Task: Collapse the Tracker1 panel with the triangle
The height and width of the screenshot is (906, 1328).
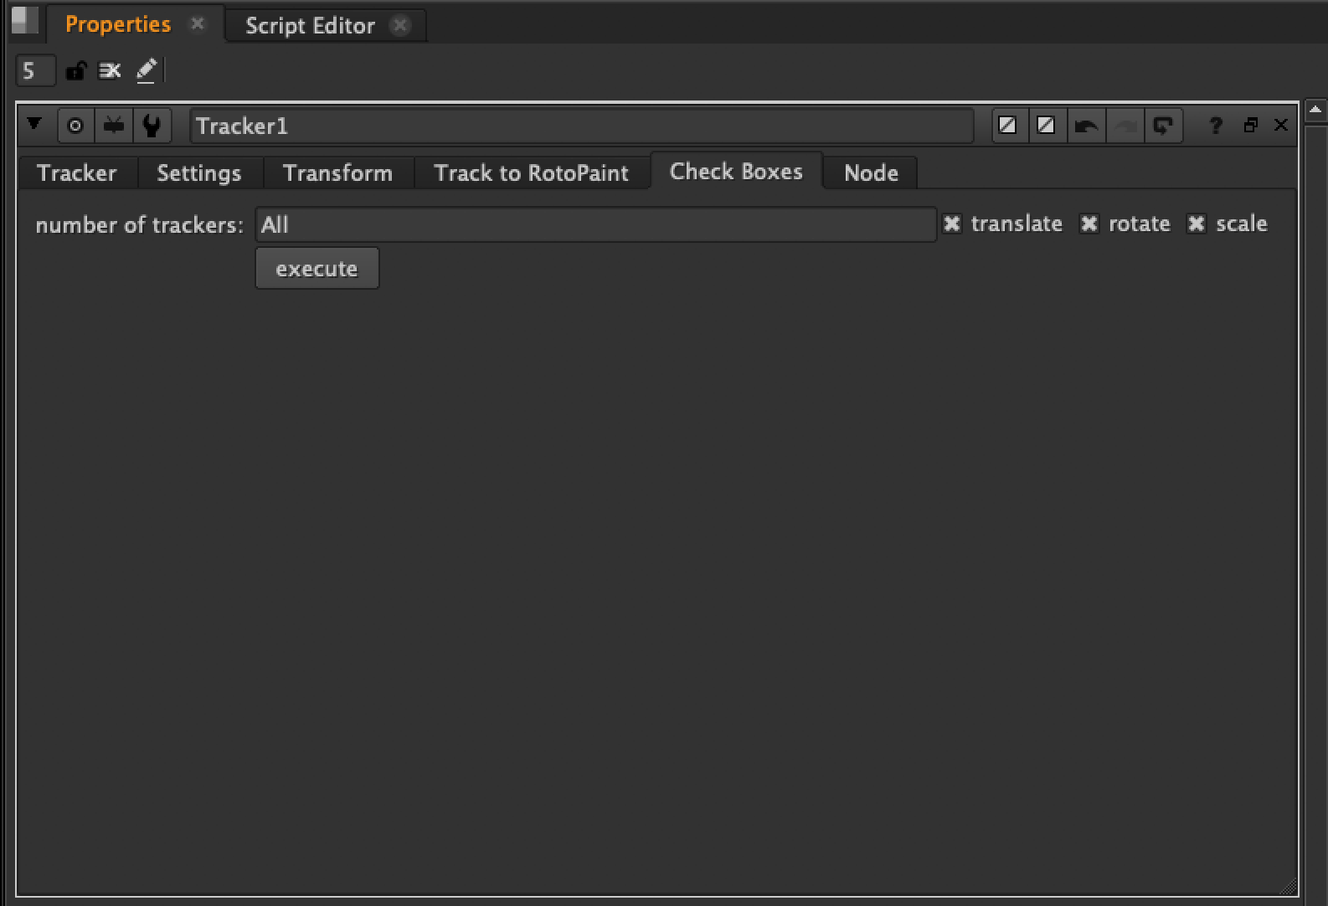Action: click(34, 125)
